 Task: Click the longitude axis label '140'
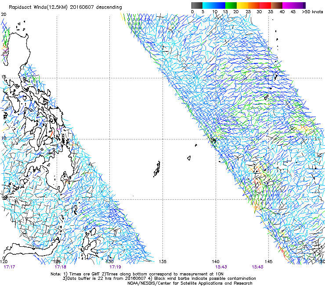(x=216, y=261)
